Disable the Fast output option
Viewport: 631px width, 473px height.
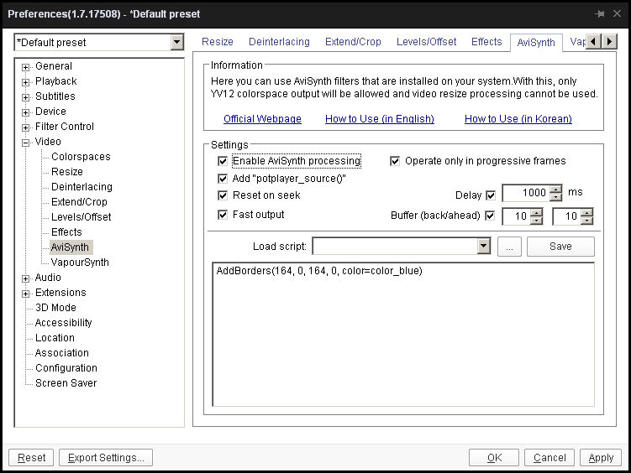click(x=222, y=215)
